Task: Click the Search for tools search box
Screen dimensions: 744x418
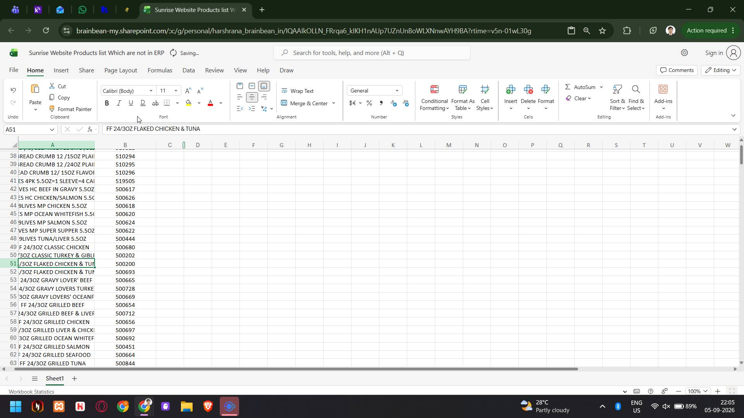Action: pos(372,53)
